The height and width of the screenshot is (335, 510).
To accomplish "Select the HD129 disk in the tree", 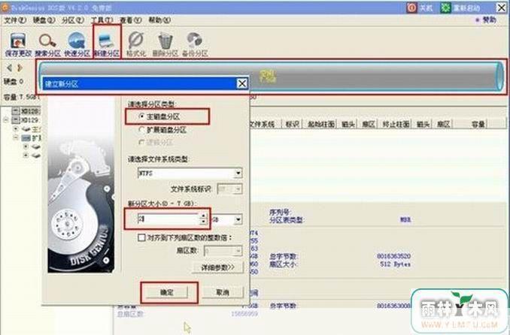I will click(26, 120).
